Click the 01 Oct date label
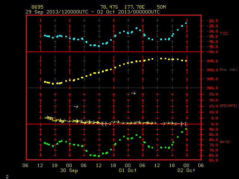The height and width of the screenshot is (179, 239). pyautogui.click(x=128, y=170)
